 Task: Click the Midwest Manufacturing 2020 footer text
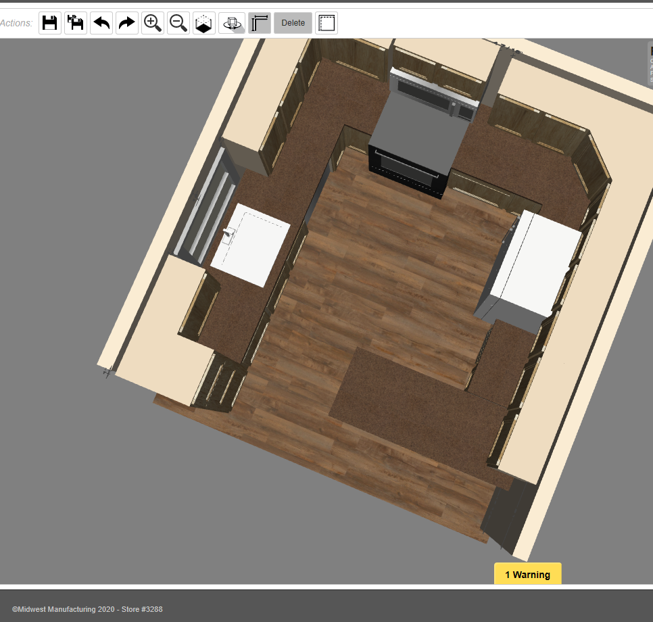tap(87, 609)
